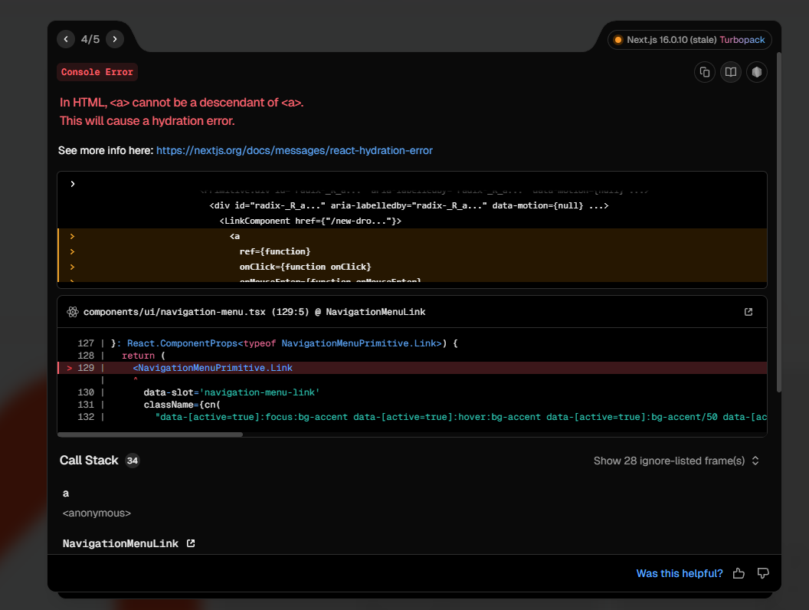Image resolution: width=809 pixels, height=610 pixels.
Task: Click the Turbopack label
Action: (742, 40)
